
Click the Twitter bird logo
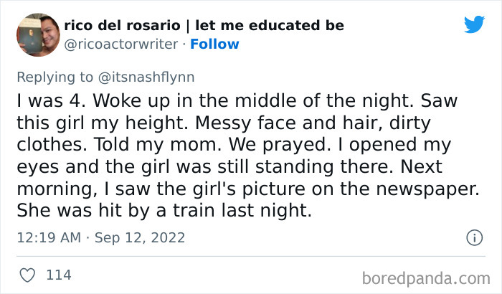pos(474,24)
